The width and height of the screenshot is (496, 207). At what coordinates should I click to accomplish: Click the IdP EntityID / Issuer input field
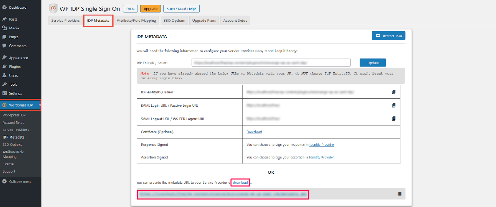click(x=271, y=62)
